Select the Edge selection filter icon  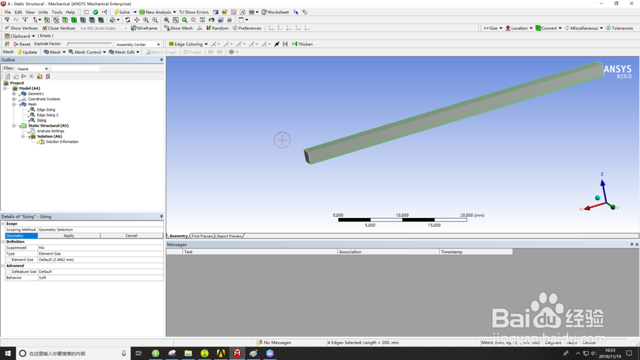click(56, 20)
